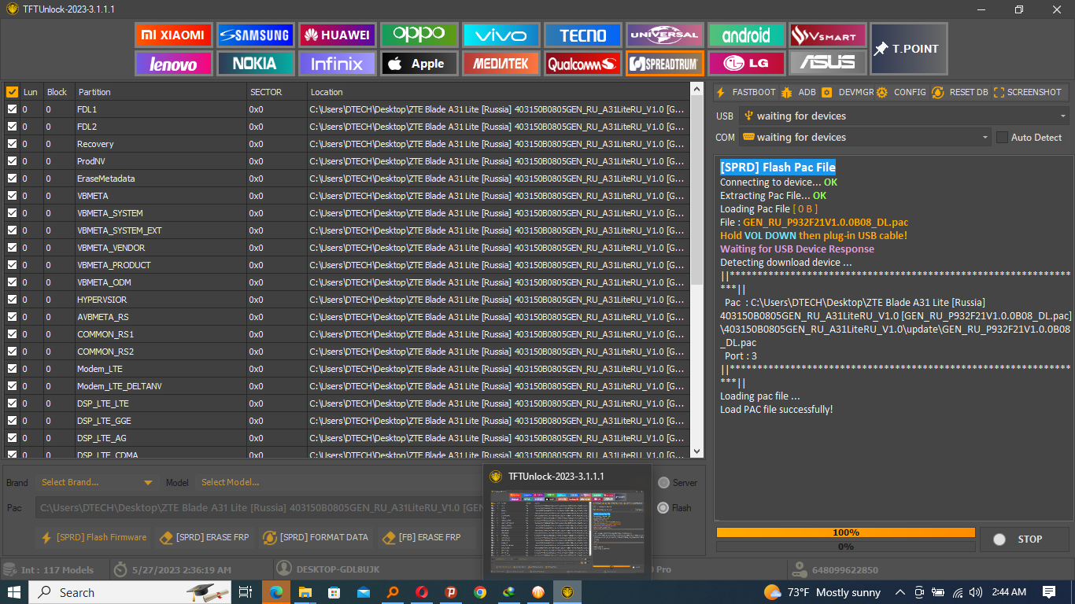Toggle the select-all checkbox in the table header
The width and height of the screenshot is (1075, 604).
(x=12, y=92)
